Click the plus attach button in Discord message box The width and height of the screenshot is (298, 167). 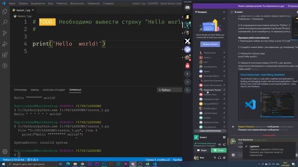click(x=233, y=155)
